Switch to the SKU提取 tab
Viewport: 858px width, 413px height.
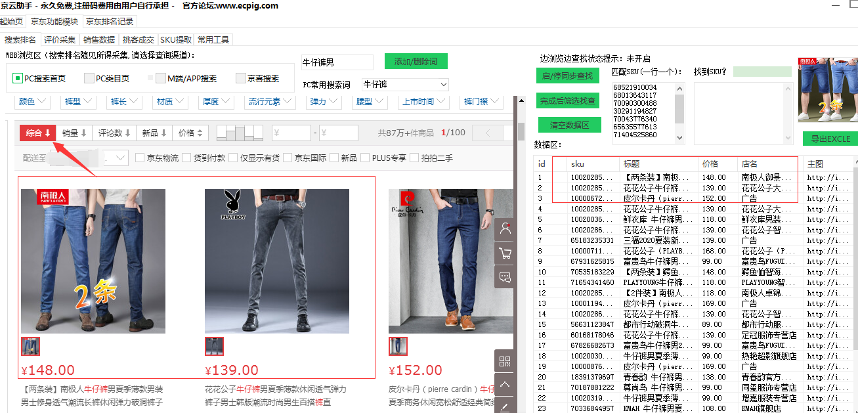(177, 39)
